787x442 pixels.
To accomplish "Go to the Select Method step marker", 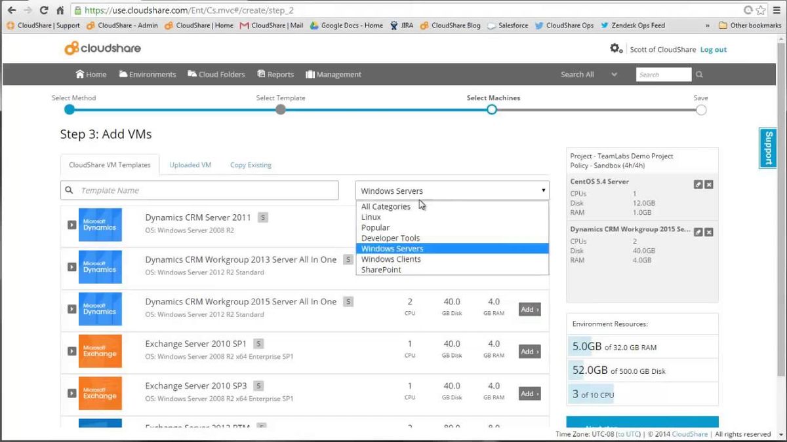I will tap(70, 109).
